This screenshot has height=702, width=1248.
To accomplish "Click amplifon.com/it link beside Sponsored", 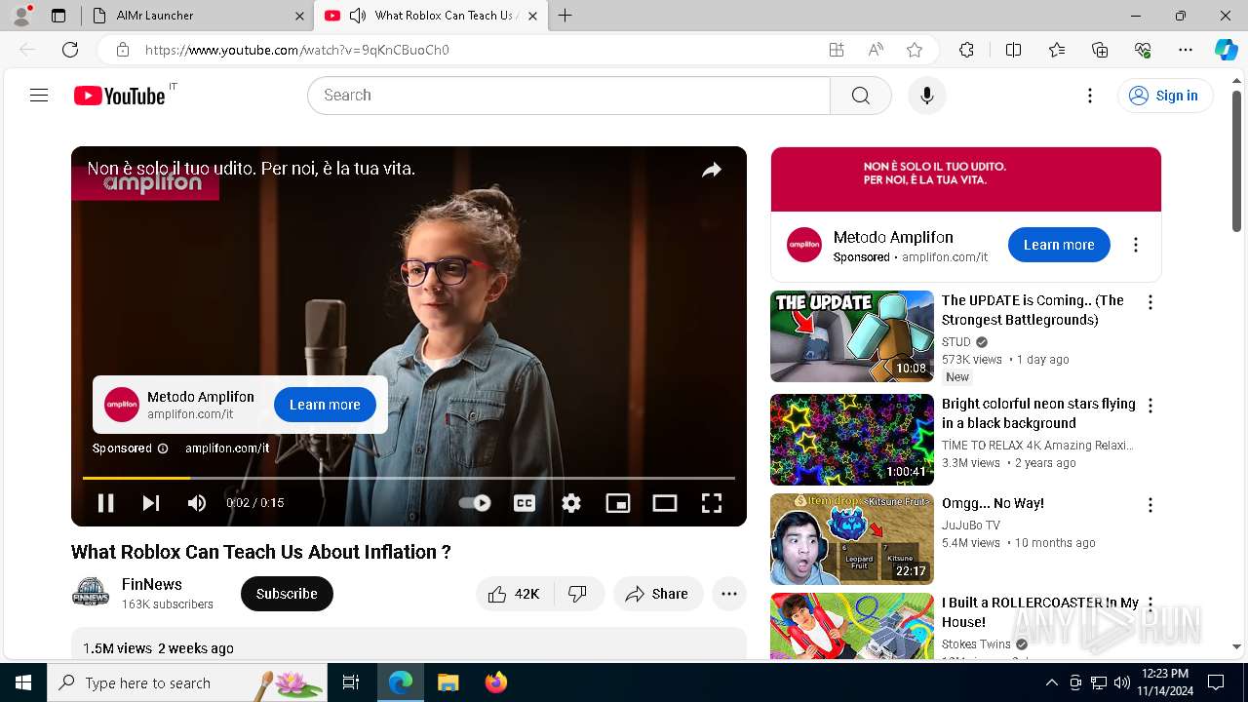I will [945, 257].
